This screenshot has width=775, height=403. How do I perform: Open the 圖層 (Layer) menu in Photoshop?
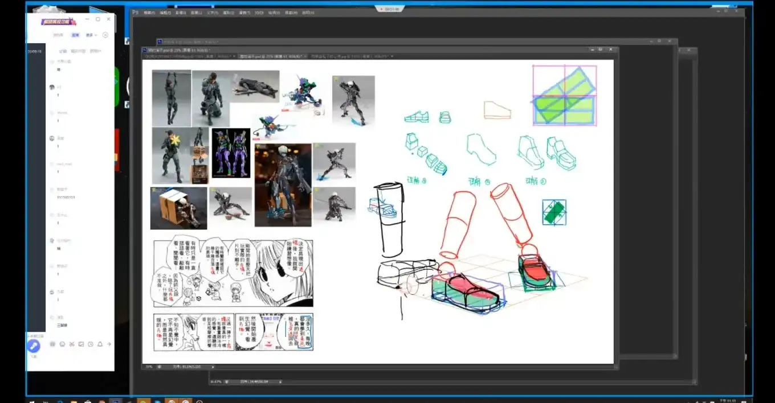point(197,12)
